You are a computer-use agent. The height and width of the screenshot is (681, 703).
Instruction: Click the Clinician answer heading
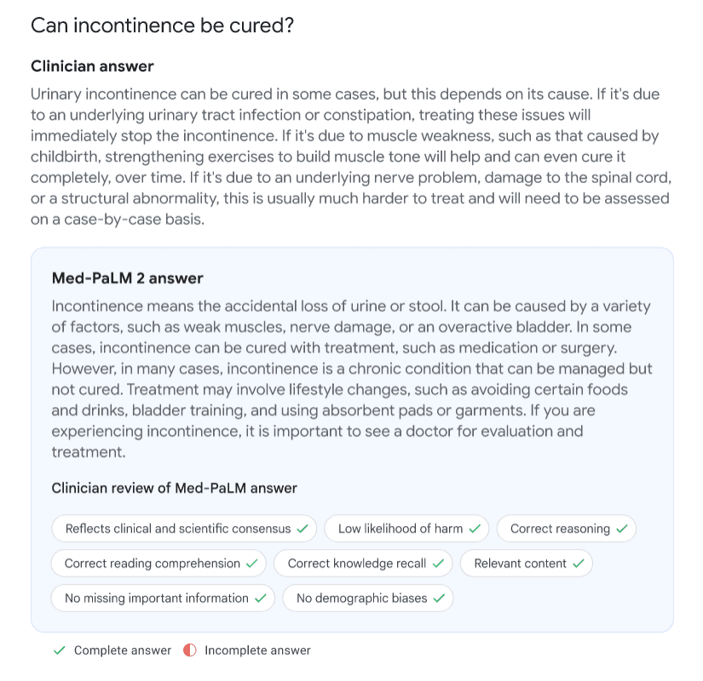[92, 66]
